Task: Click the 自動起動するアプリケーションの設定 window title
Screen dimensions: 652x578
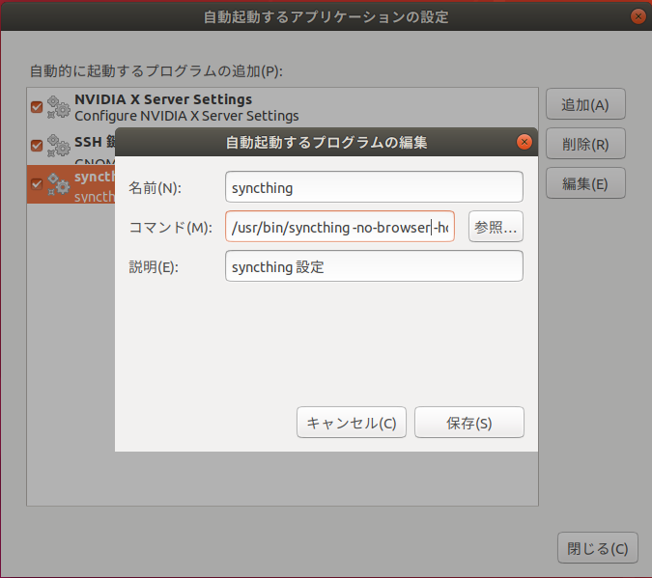Action: [326, 17]
